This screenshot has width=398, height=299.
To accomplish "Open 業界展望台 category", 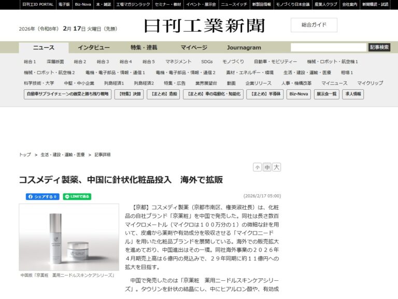I will [x=206, y=83].
